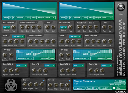Click the Osc 2 Wave button

(x=63, y=18)
